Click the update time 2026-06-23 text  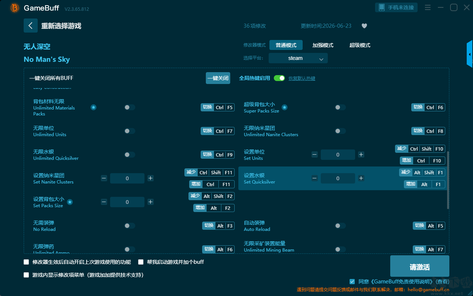(x=326, y=26)
